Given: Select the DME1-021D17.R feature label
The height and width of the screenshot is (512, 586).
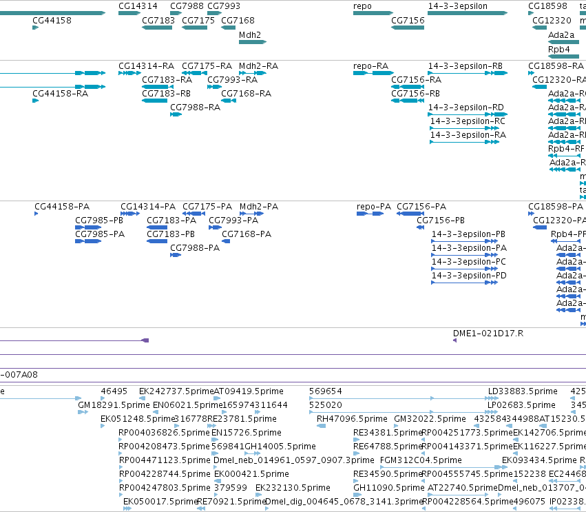Looking at the screenshot, I should (488, 334).
